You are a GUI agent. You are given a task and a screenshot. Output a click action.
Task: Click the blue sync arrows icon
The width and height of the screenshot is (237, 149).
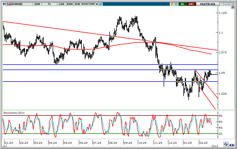click(x=226, y=145)
